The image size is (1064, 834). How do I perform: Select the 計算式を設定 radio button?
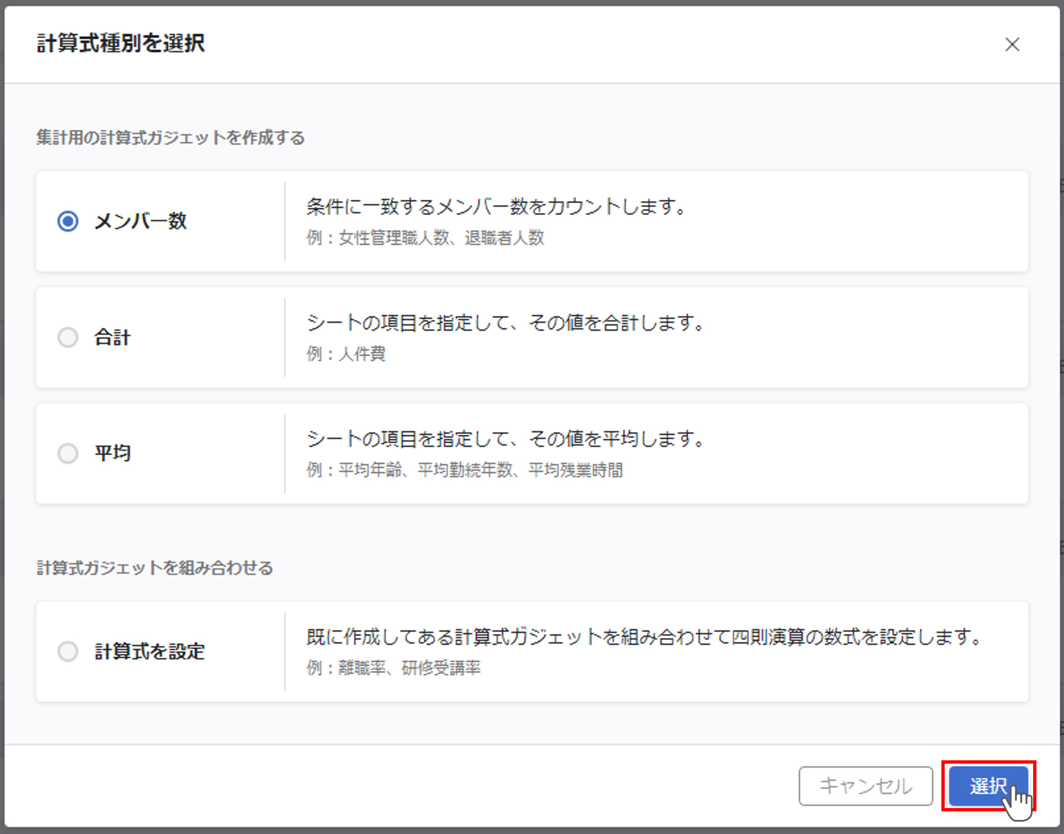pos(68,651)
